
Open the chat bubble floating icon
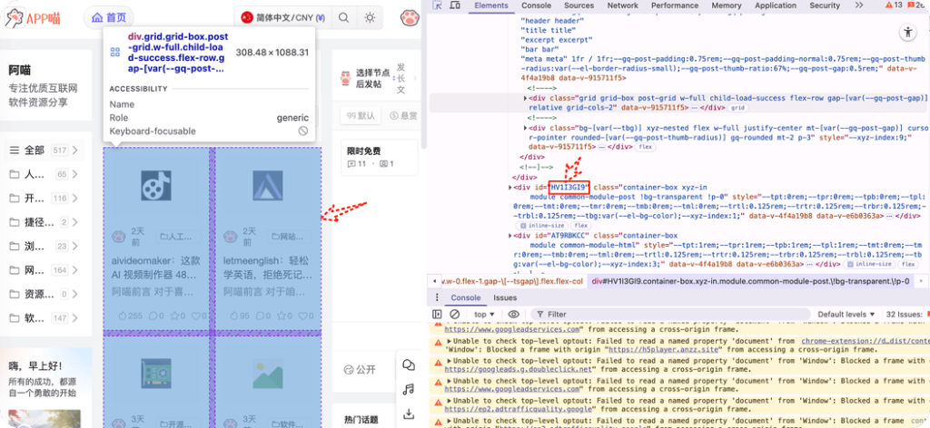[x=409, y=365]
